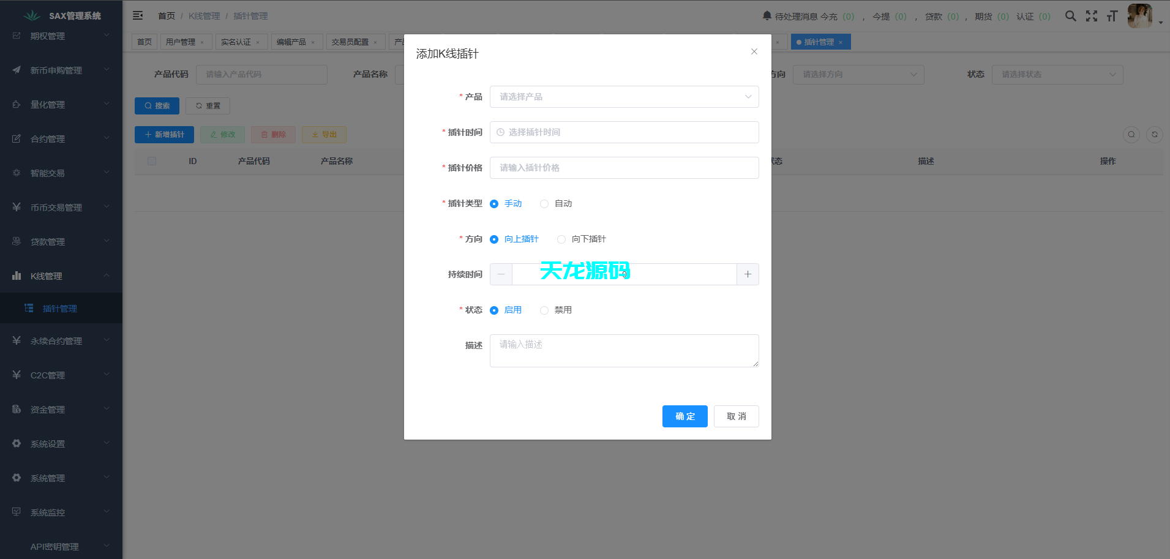The width and height of the screenshot is (1170, 559).
Task: Increase 持续时间 with the plus stepper
Action: (748, 274)
